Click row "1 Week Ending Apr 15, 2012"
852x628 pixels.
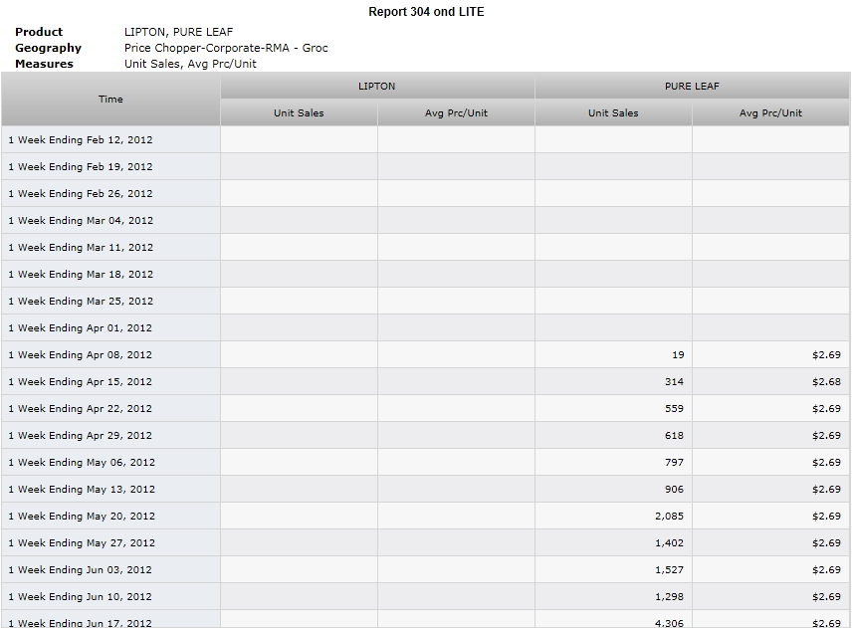(x=425, y=382)
